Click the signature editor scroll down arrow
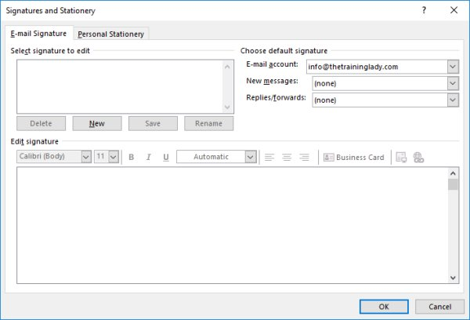The width and height of the screenshot is (470, 320). [x=454, y=278]
